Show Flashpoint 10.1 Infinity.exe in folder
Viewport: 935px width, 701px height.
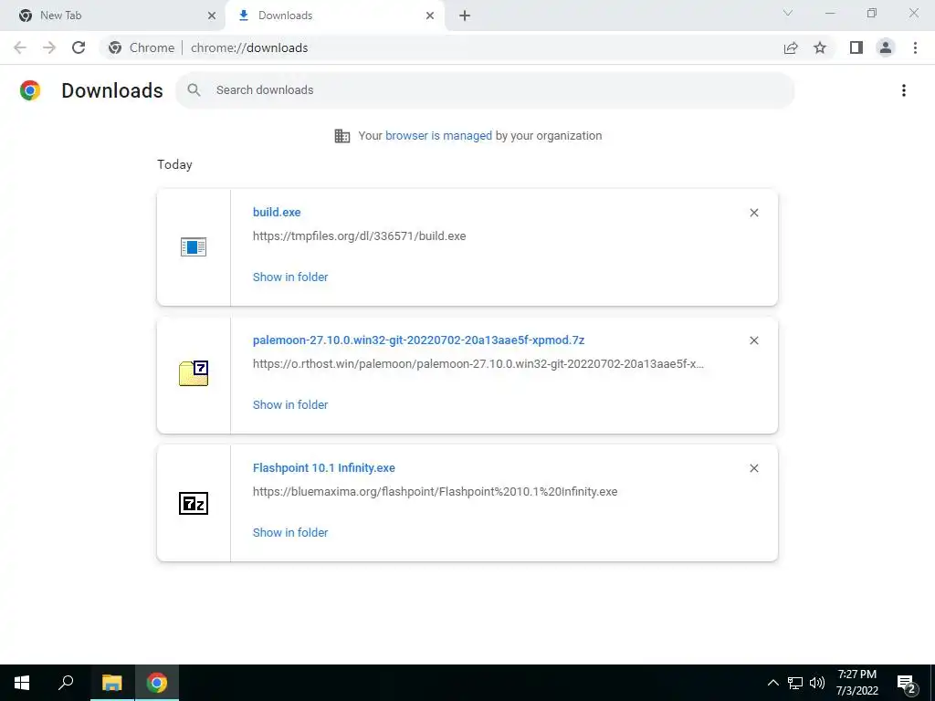[290, 533]
